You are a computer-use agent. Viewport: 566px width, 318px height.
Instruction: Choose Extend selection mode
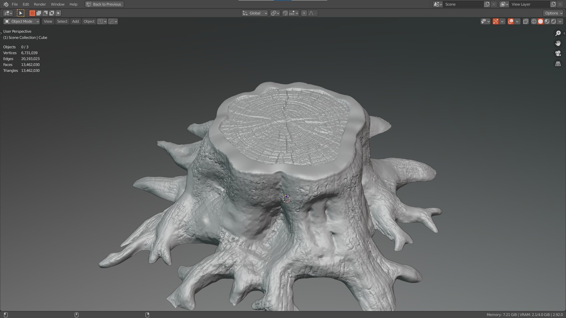[39, 13]
